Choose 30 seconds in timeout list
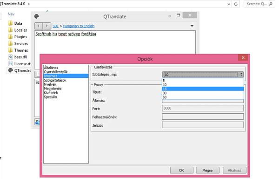 pos(203,93)
